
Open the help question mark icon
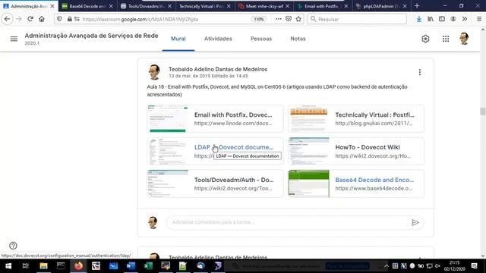[13, 246]
